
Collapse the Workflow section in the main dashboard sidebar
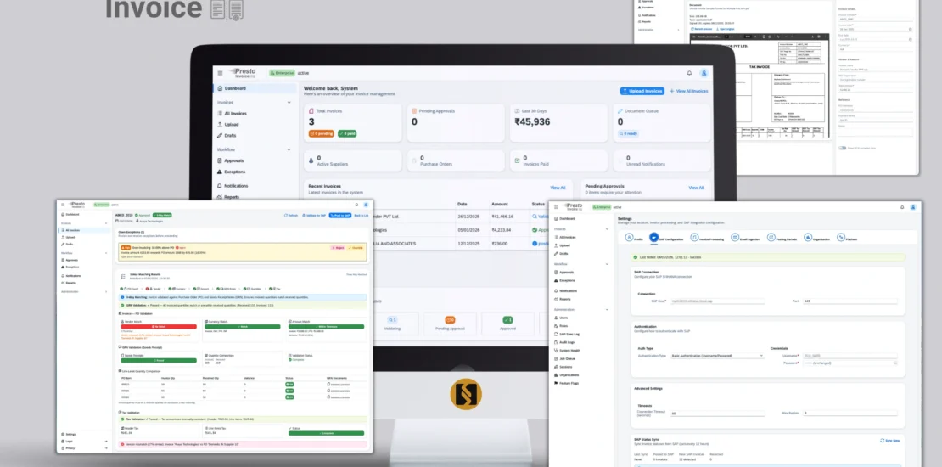pos(289,149)
